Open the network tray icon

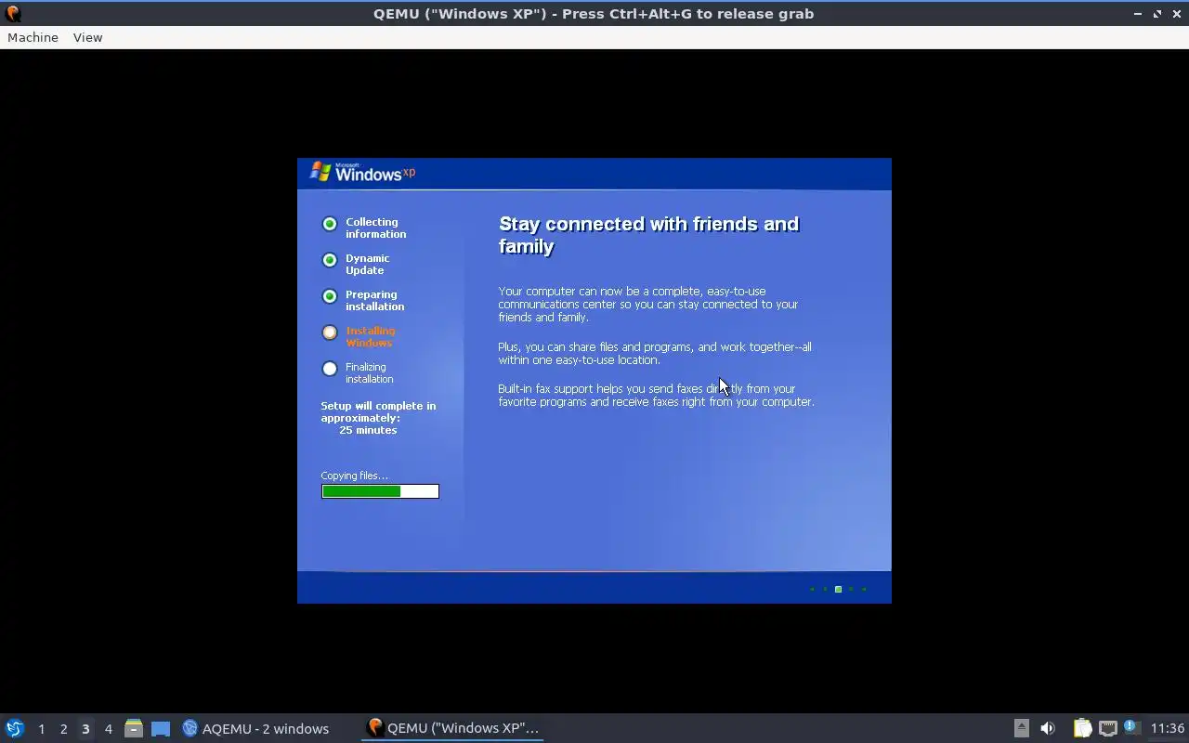(1107, 728)
